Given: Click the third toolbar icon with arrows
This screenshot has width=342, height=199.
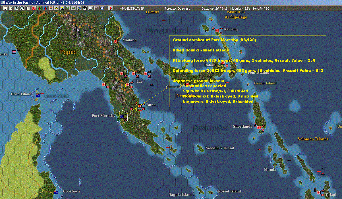Looking at the screenshot, I should coord(17,8).
